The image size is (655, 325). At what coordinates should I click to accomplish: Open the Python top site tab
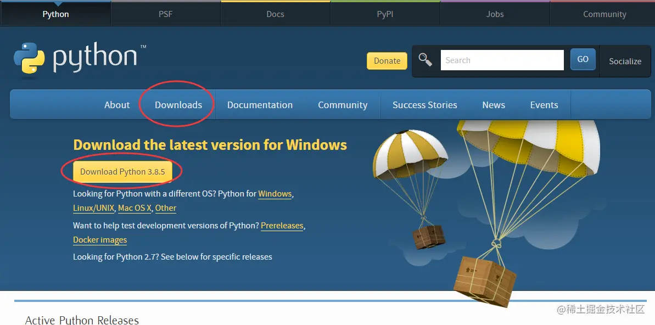[x=55, y=14]
